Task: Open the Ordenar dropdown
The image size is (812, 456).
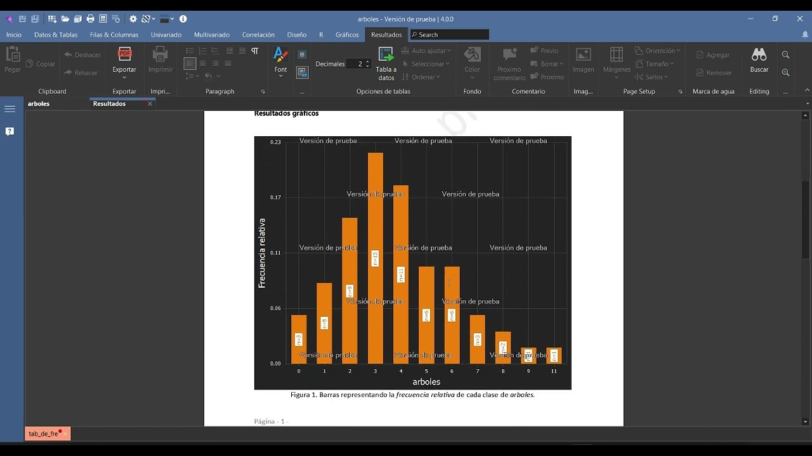Action: [x=421, y=77]
